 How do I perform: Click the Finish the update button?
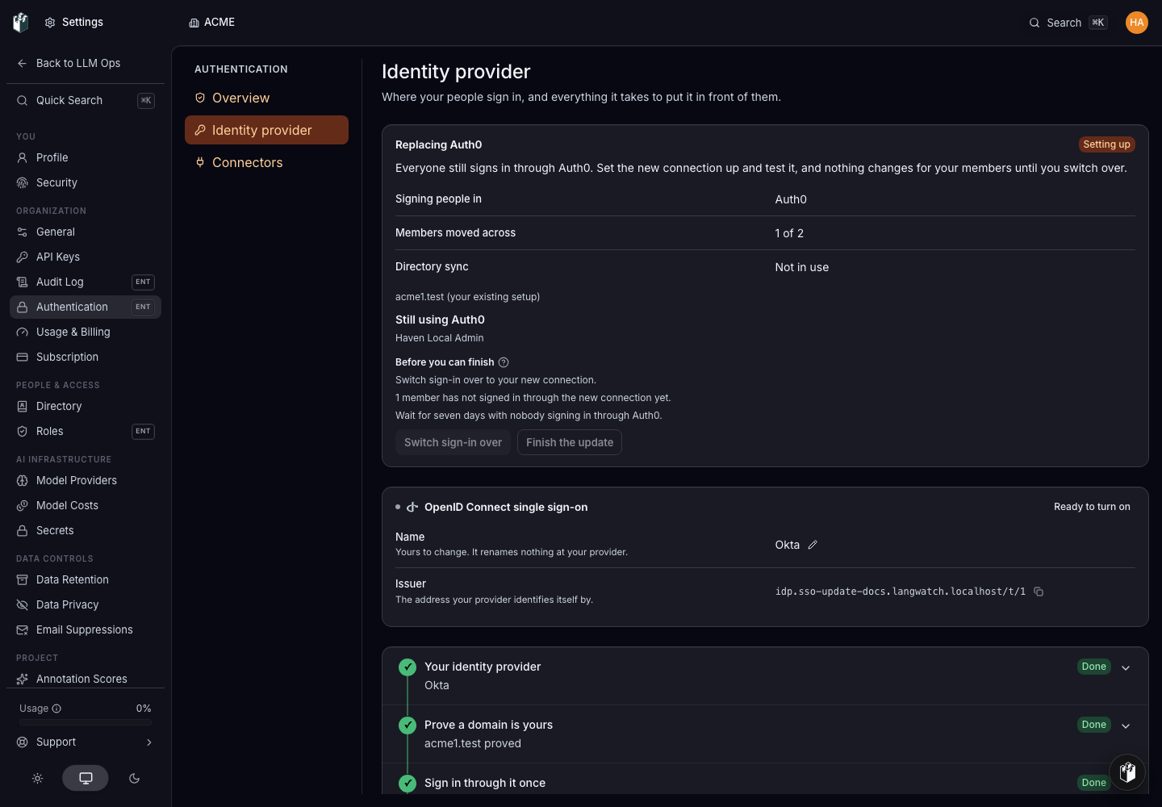(x=570, y=442)
